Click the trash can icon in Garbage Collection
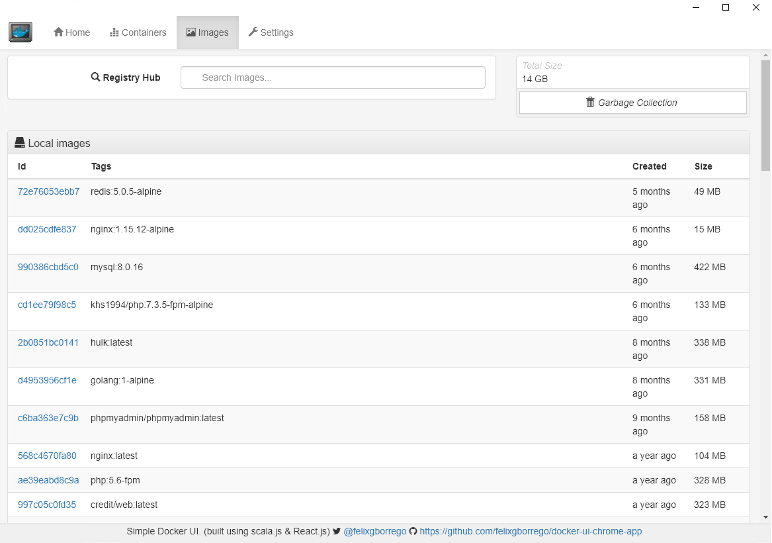 coord(590,102)
